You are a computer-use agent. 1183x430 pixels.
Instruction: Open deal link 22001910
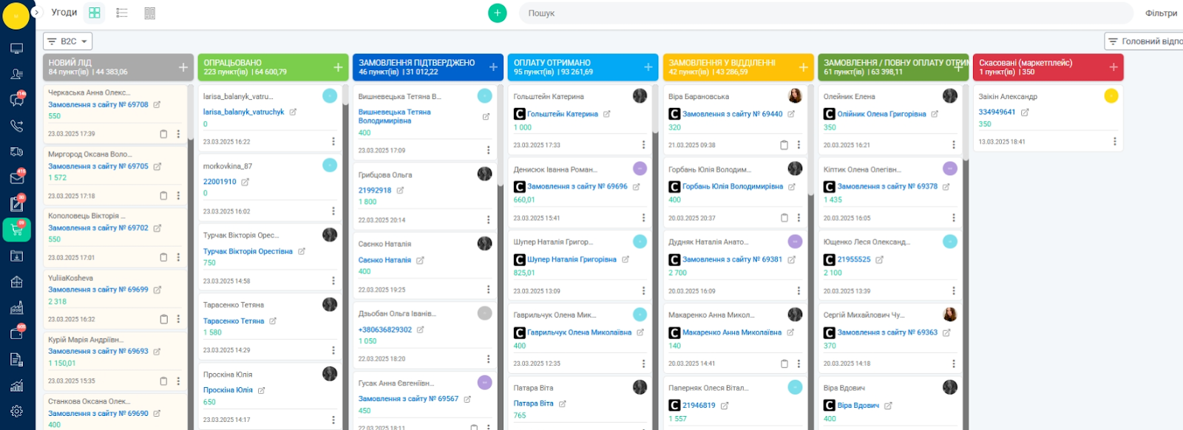coord(220,182)
